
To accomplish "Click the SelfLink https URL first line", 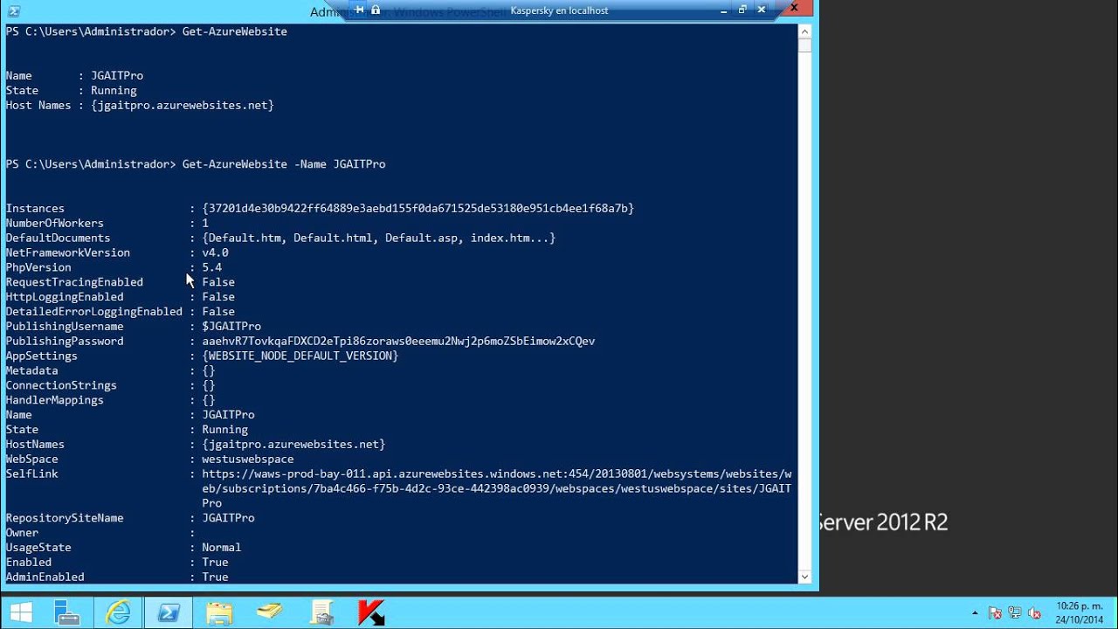I will (x=496, y=473).
